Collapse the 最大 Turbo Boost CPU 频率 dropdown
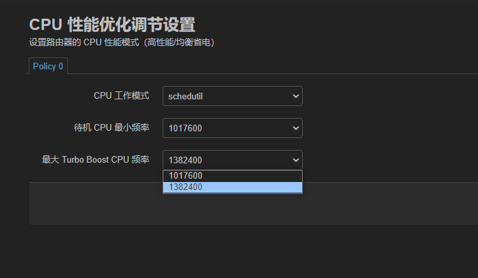Image resolution: width=478 pixels, height=278 pixels. [233, 160]
